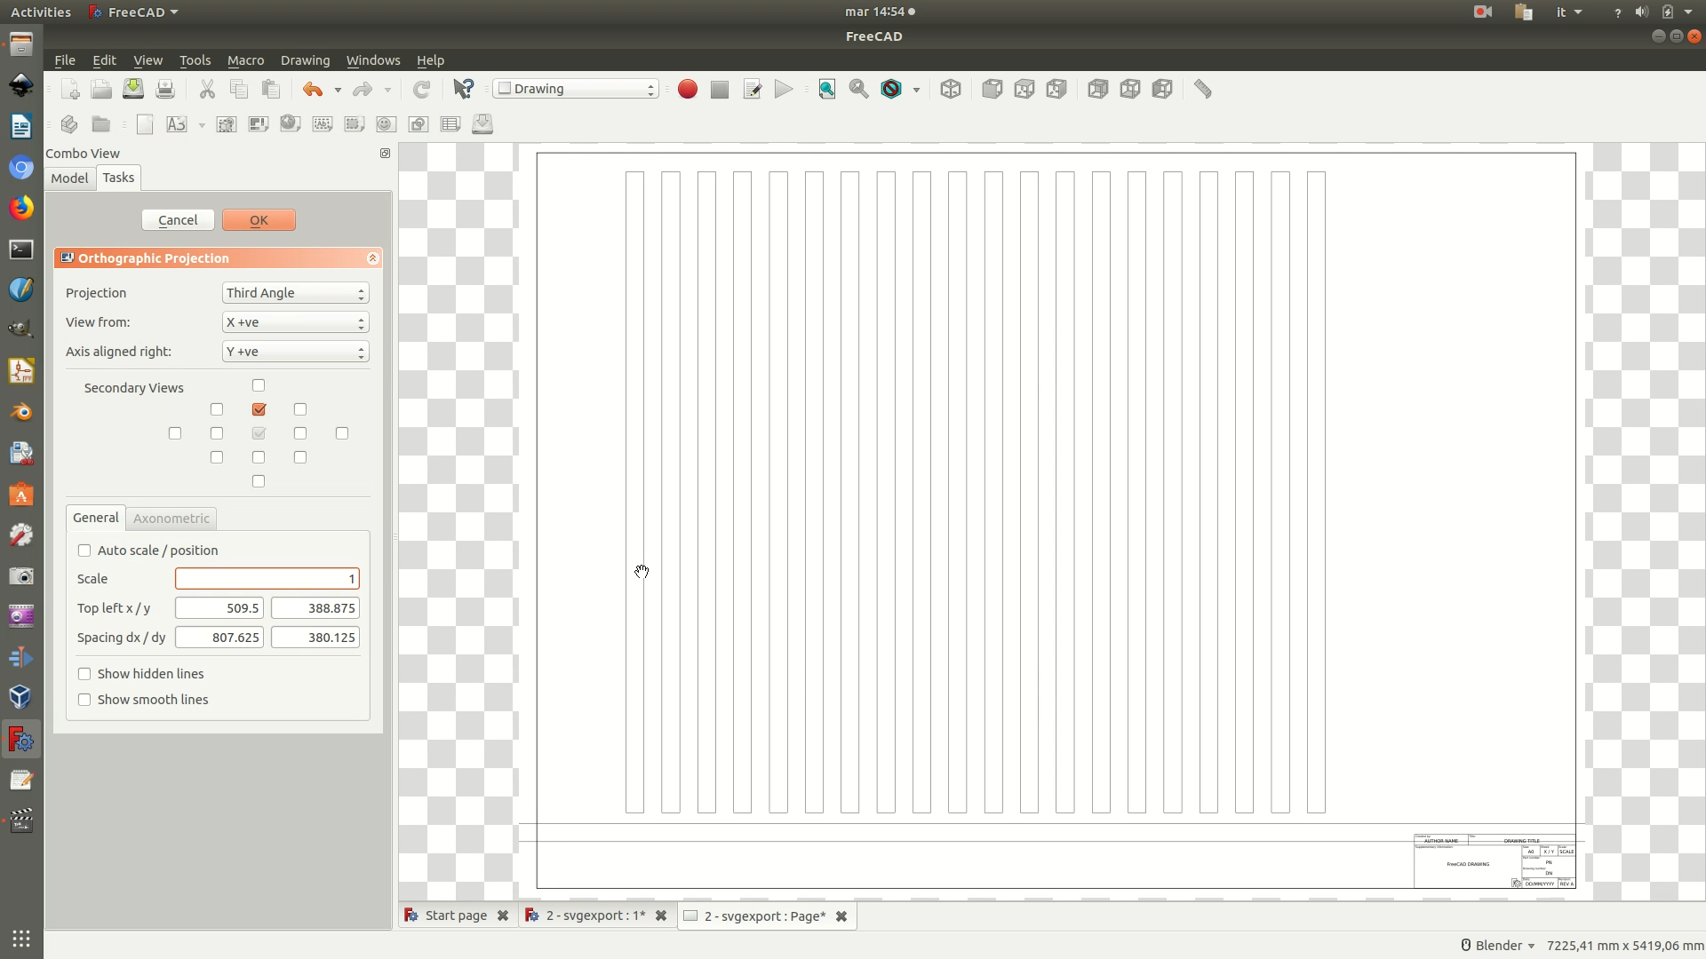Click the Measure distance ruler icon
Image resolution: width=1706 pixels, height=959 pixels.
point(1203,89)
